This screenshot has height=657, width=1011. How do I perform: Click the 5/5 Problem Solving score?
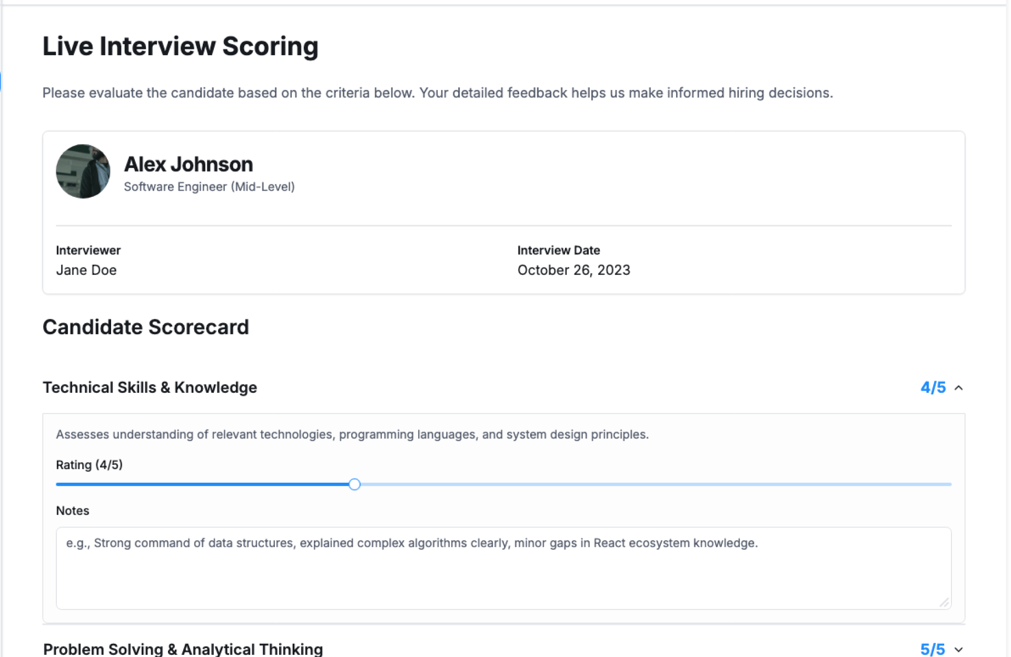tap(933, 650)
